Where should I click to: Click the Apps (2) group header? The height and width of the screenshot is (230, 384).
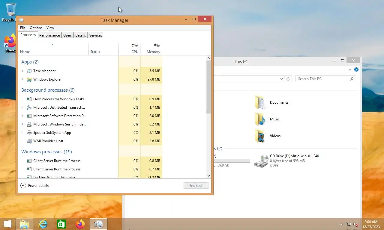tap(30, 62)
